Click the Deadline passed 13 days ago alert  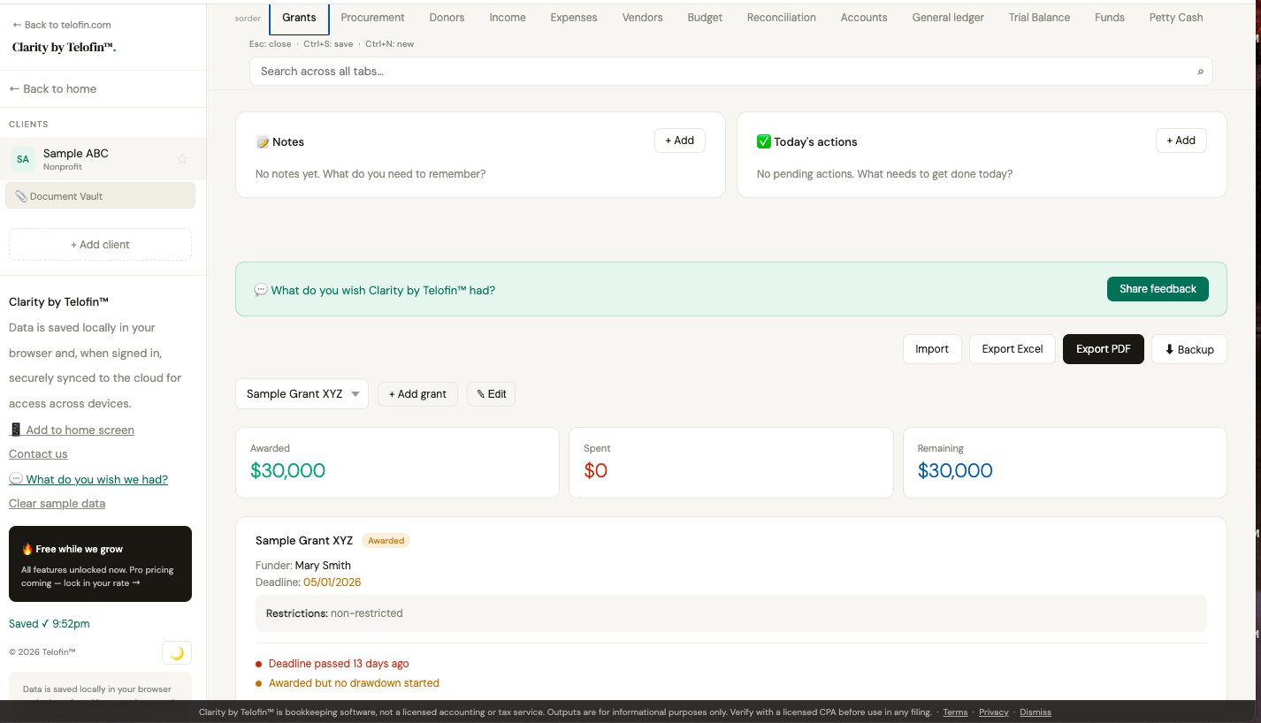pyautogui.click(x=339, y=664)
